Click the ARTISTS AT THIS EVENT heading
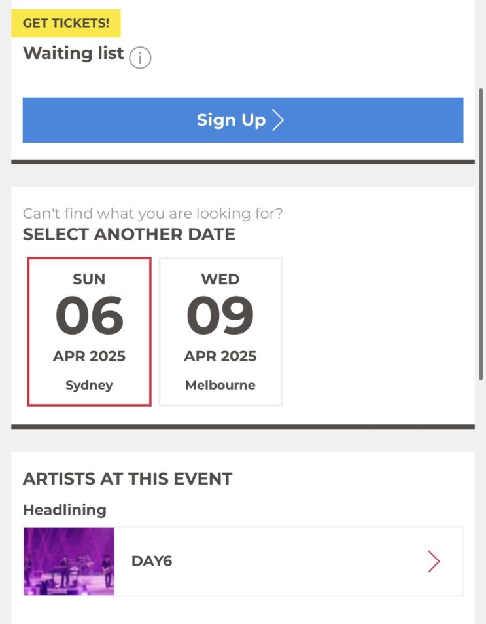 tap(128, 479)
